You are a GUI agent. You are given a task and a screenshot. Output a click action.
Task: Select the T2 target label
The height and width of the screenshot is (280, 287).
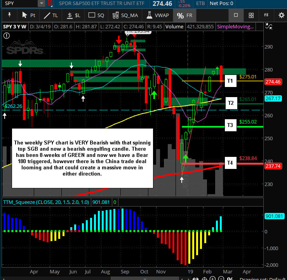[231, 103]
